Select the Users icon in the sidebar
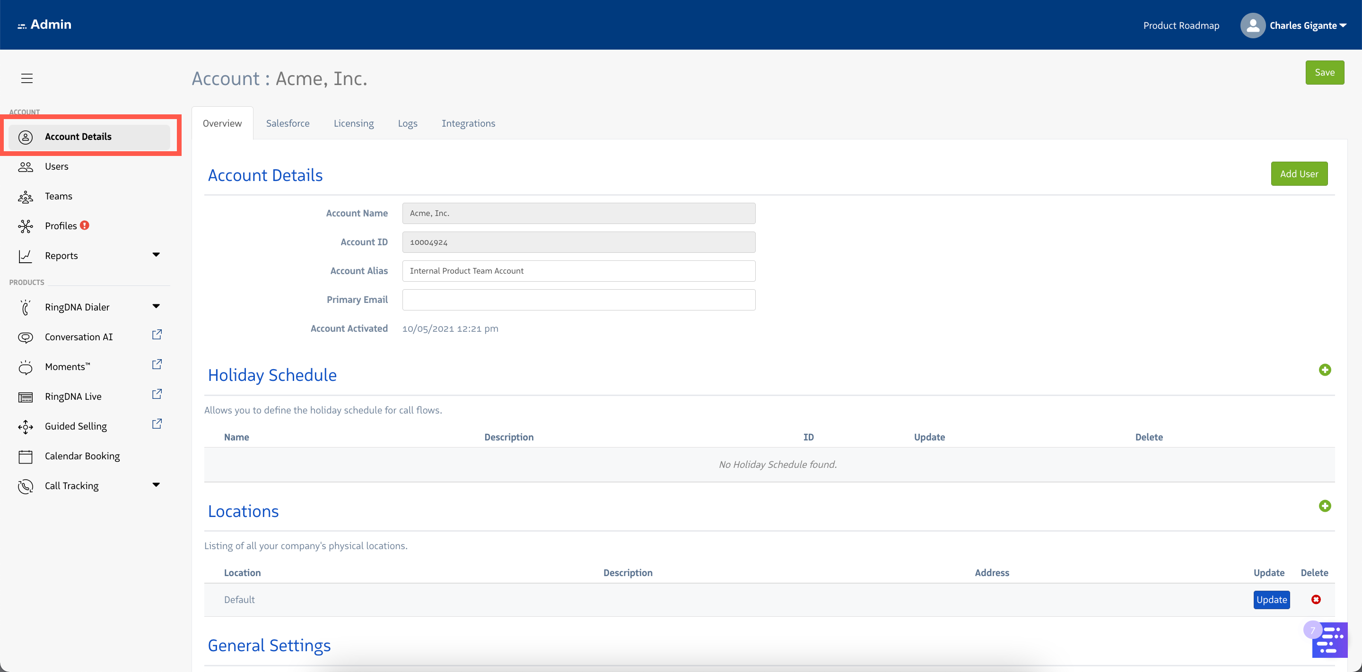Viewport: 1362px width, 672px height. click(x=26, y=166)
